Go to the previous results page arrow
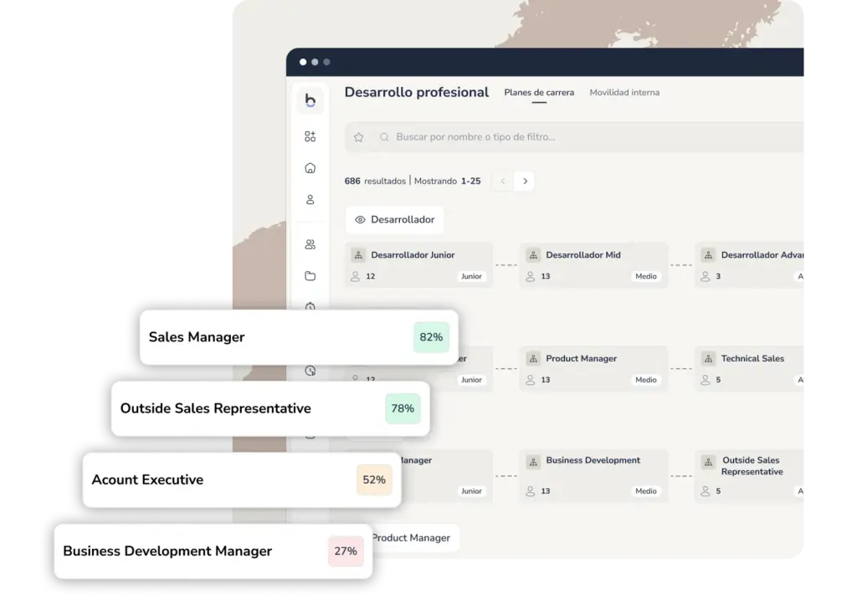857x600 pixels. pos(502,181)
